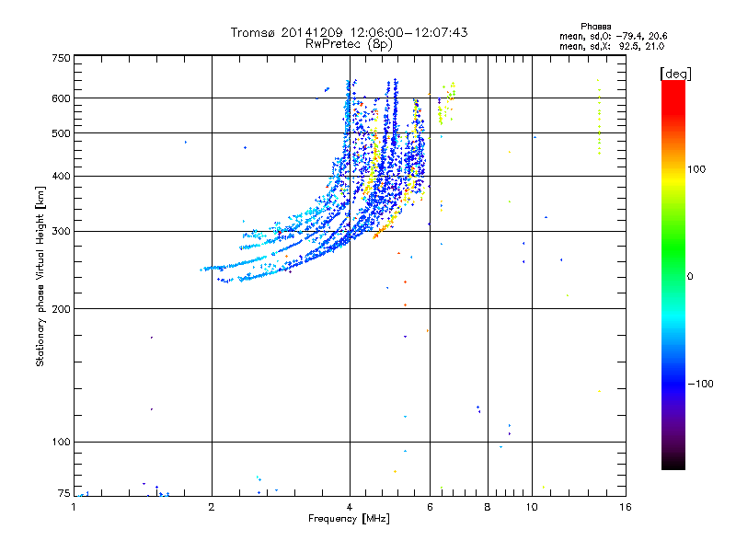736x552 pixels.
Task: Click the y-axis tick label '750'
Action: [61, 58]
